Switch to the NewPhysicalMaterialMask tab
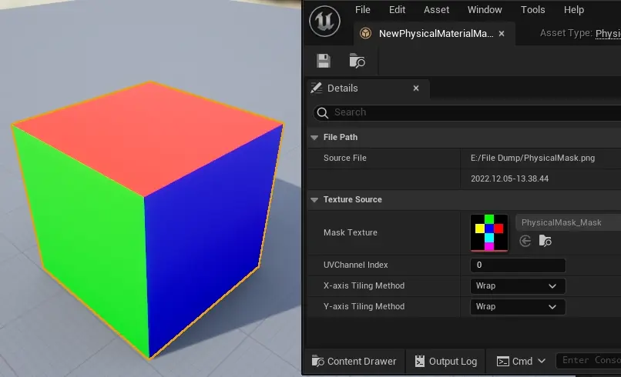The height and width of the screenshot is (377, 621). point(436,34)
